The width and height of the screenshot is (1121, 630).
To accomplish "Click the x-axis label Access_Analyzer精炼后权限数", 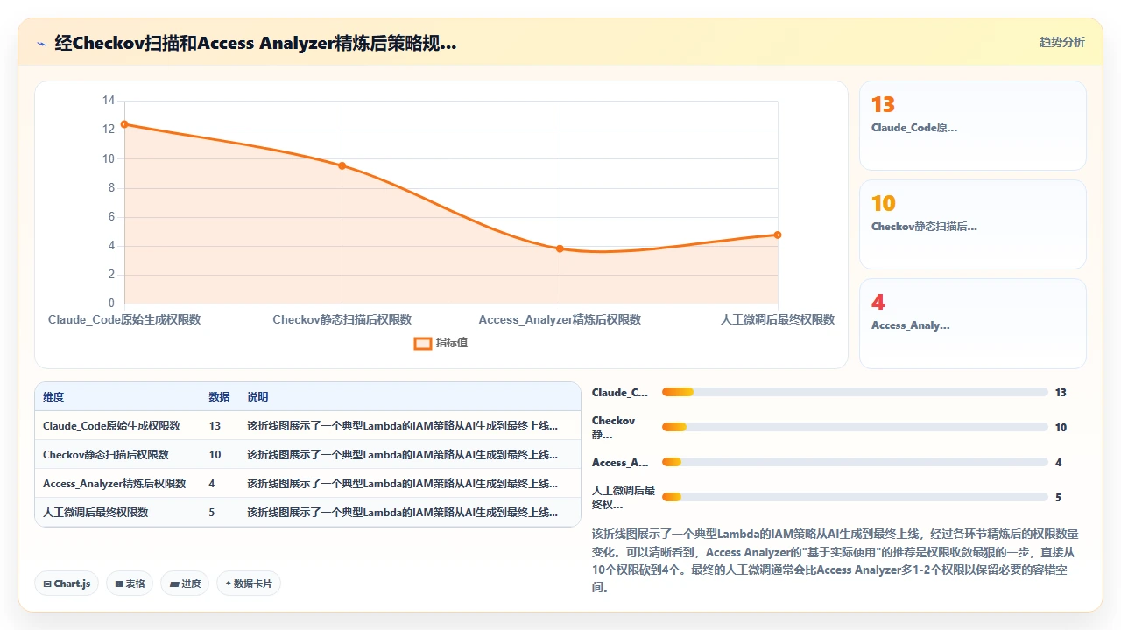I will [560, 319].
